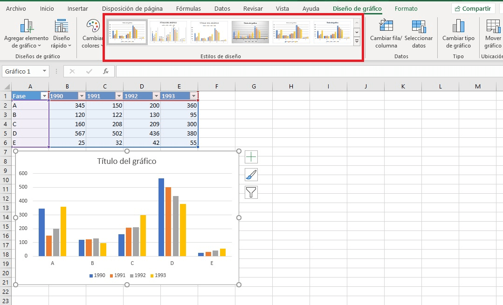Click the tallest blue bar in D

coord(161,217)
